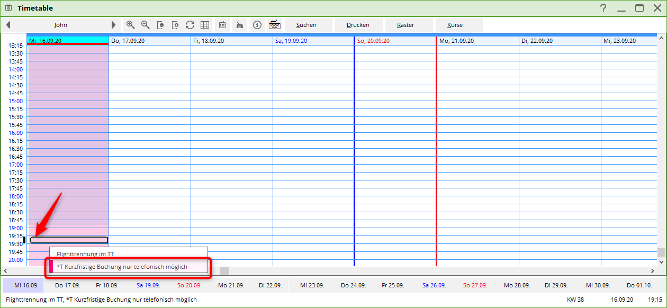Jump to Fr 25.09. in date bar

click(393, 285)
